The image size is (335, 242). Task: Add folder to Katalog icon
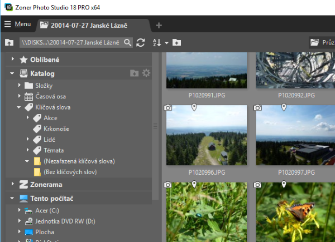tap(134, 73)
